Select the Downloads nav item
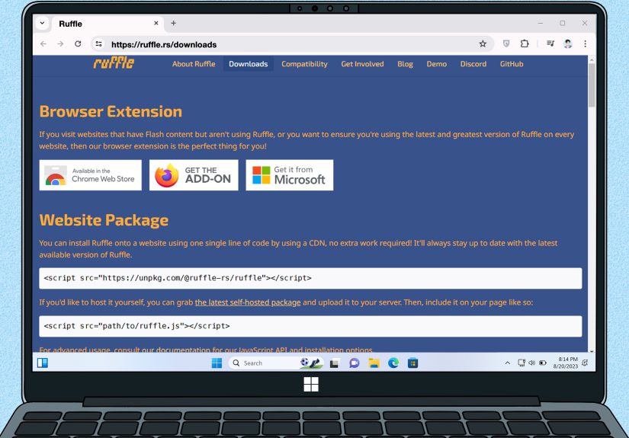629x438 pixels. [249, 64]
